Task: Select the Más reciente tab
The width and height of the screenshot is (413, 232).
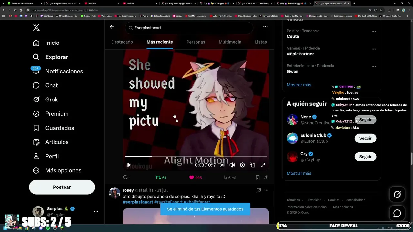Action: (x=160, y=42)
